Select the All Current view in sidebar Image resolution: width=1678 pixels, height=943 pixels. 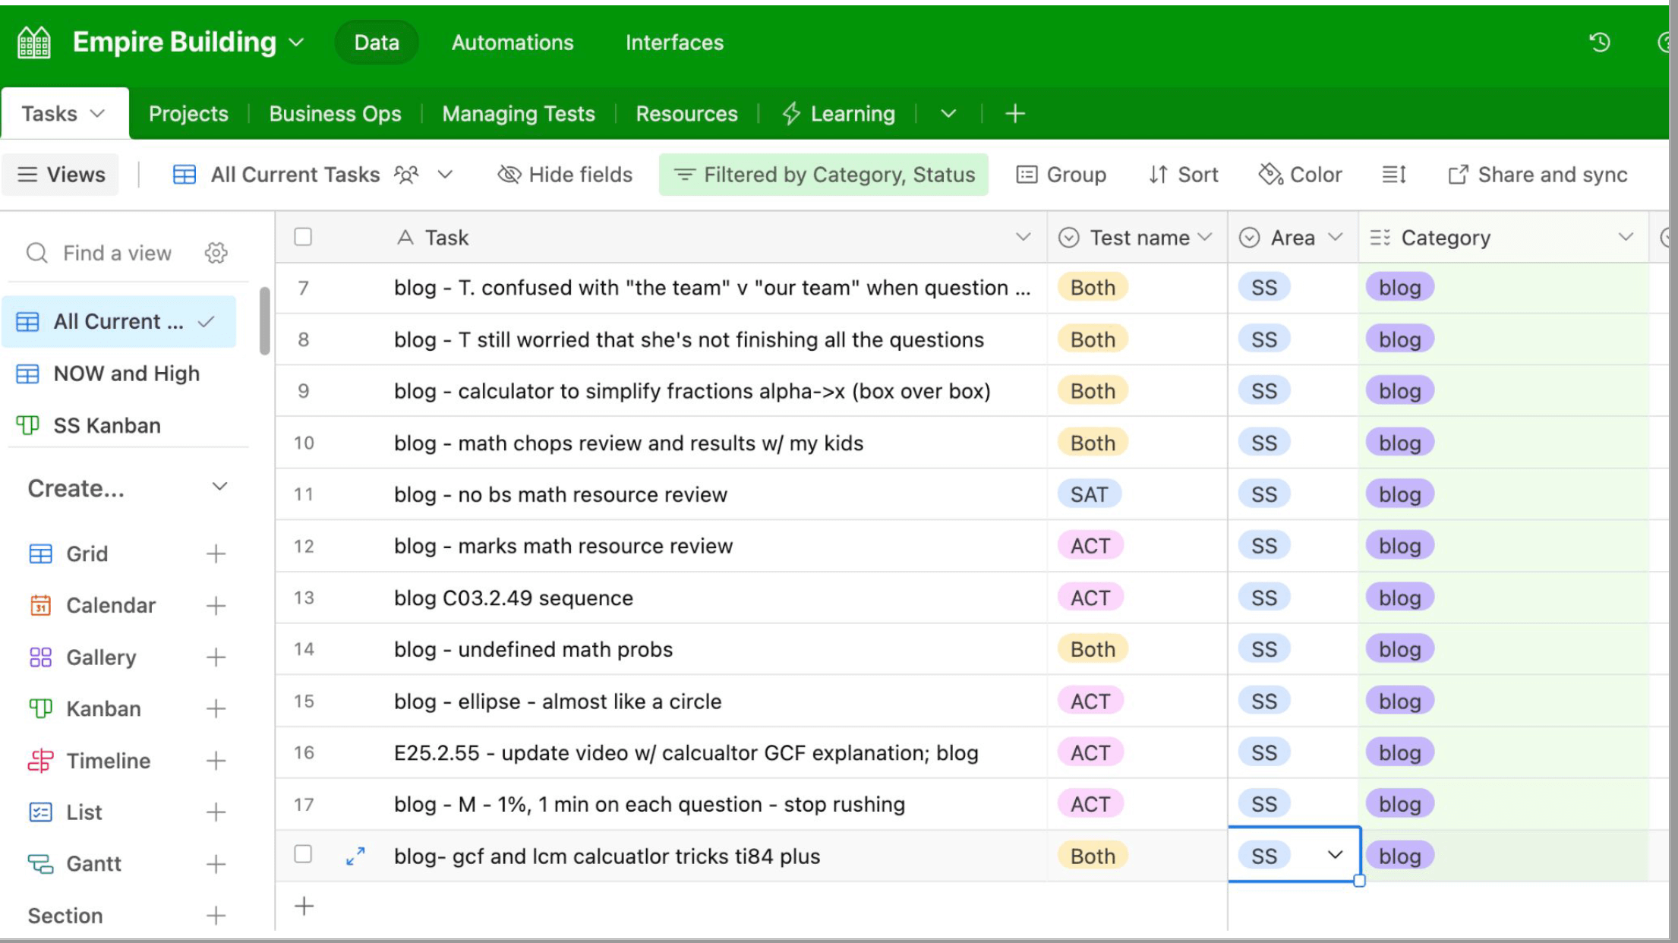tap(119, 321)
